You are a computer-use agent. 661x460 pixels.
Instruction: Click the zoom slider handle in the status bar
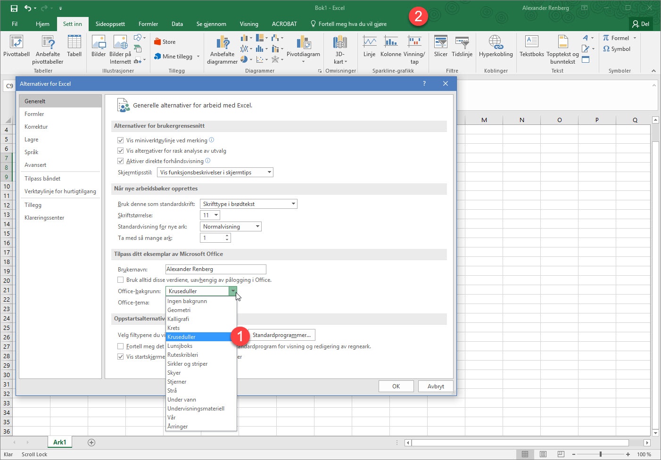[x=600, y=454]
